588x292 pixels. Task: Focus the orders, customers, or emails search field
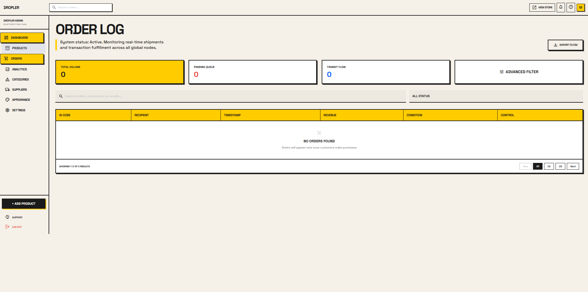[x=231, y=96]
